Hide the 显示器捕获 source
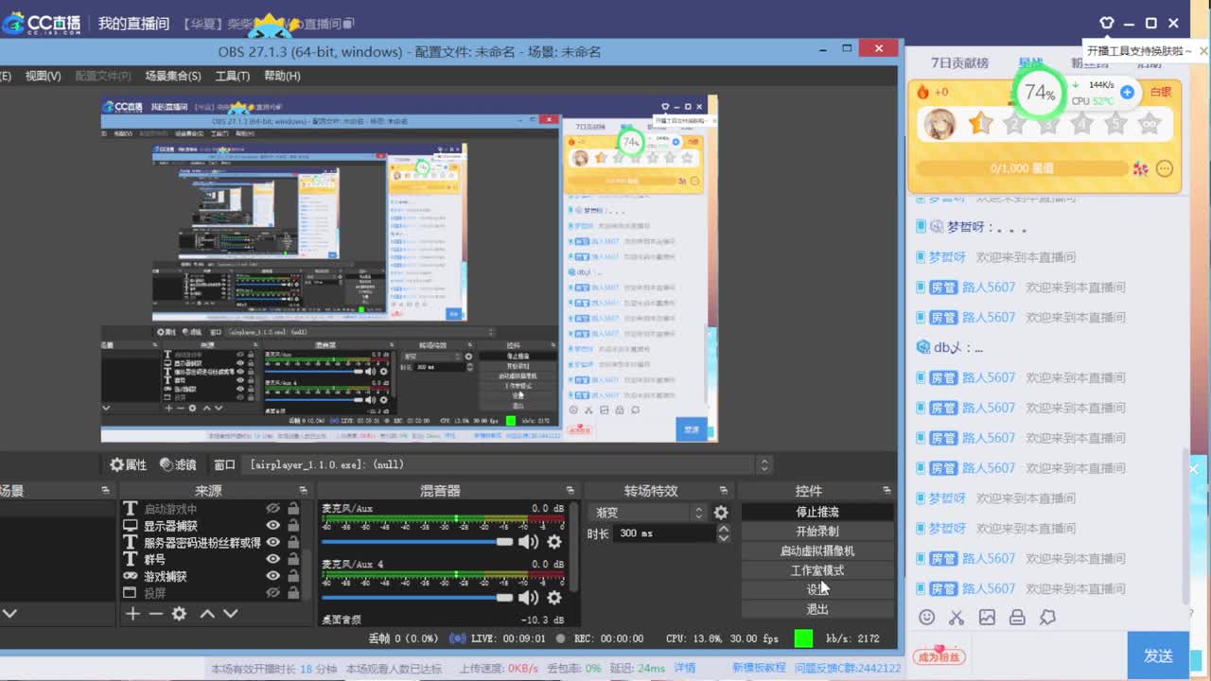 (272, 526)
